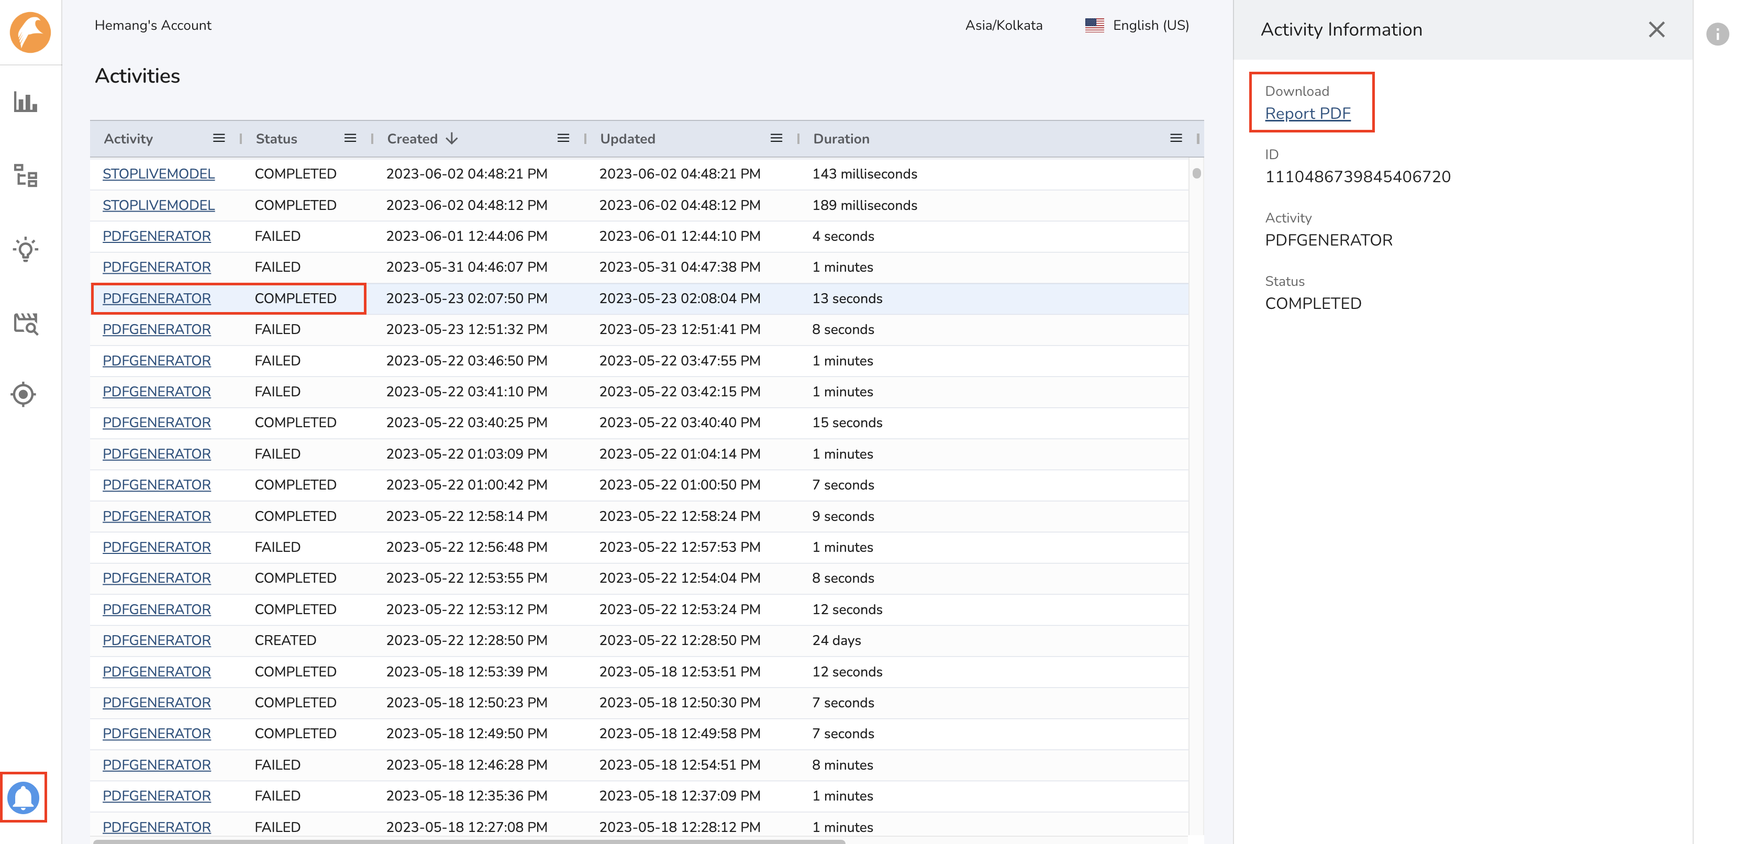Image resolution: width=1756 pixels, height=844 pixels.
Task: Open STOPLIVEMODEL created at 04:48:12 PM
Action: pyautogui.click(x=158, y=205)
